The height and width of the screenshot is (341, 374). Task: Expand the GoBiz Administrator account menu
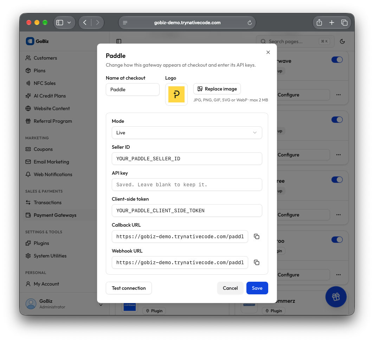tap(64, 304)
